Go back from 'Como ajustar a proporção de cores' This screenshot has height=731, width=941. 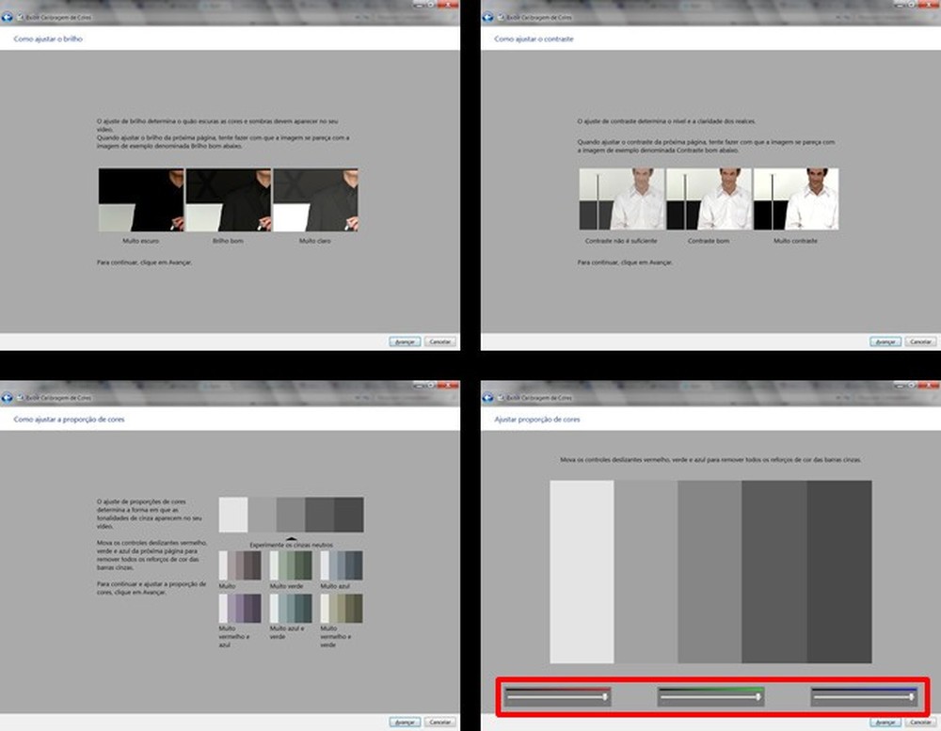tap(7, 397)
